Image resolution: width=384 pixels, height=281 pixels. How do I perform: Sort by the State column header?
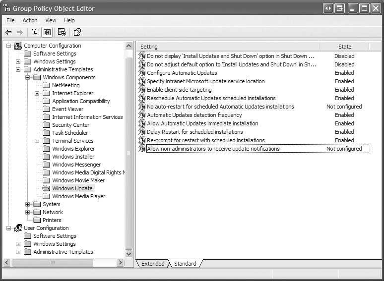344,47
